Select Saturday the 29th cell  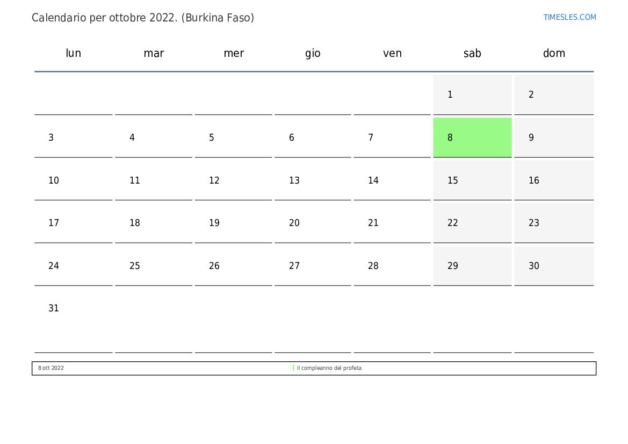(472, 266)
